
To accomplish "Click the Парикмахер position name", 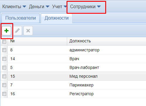I will pyautogui.click(x=82, y=85).
